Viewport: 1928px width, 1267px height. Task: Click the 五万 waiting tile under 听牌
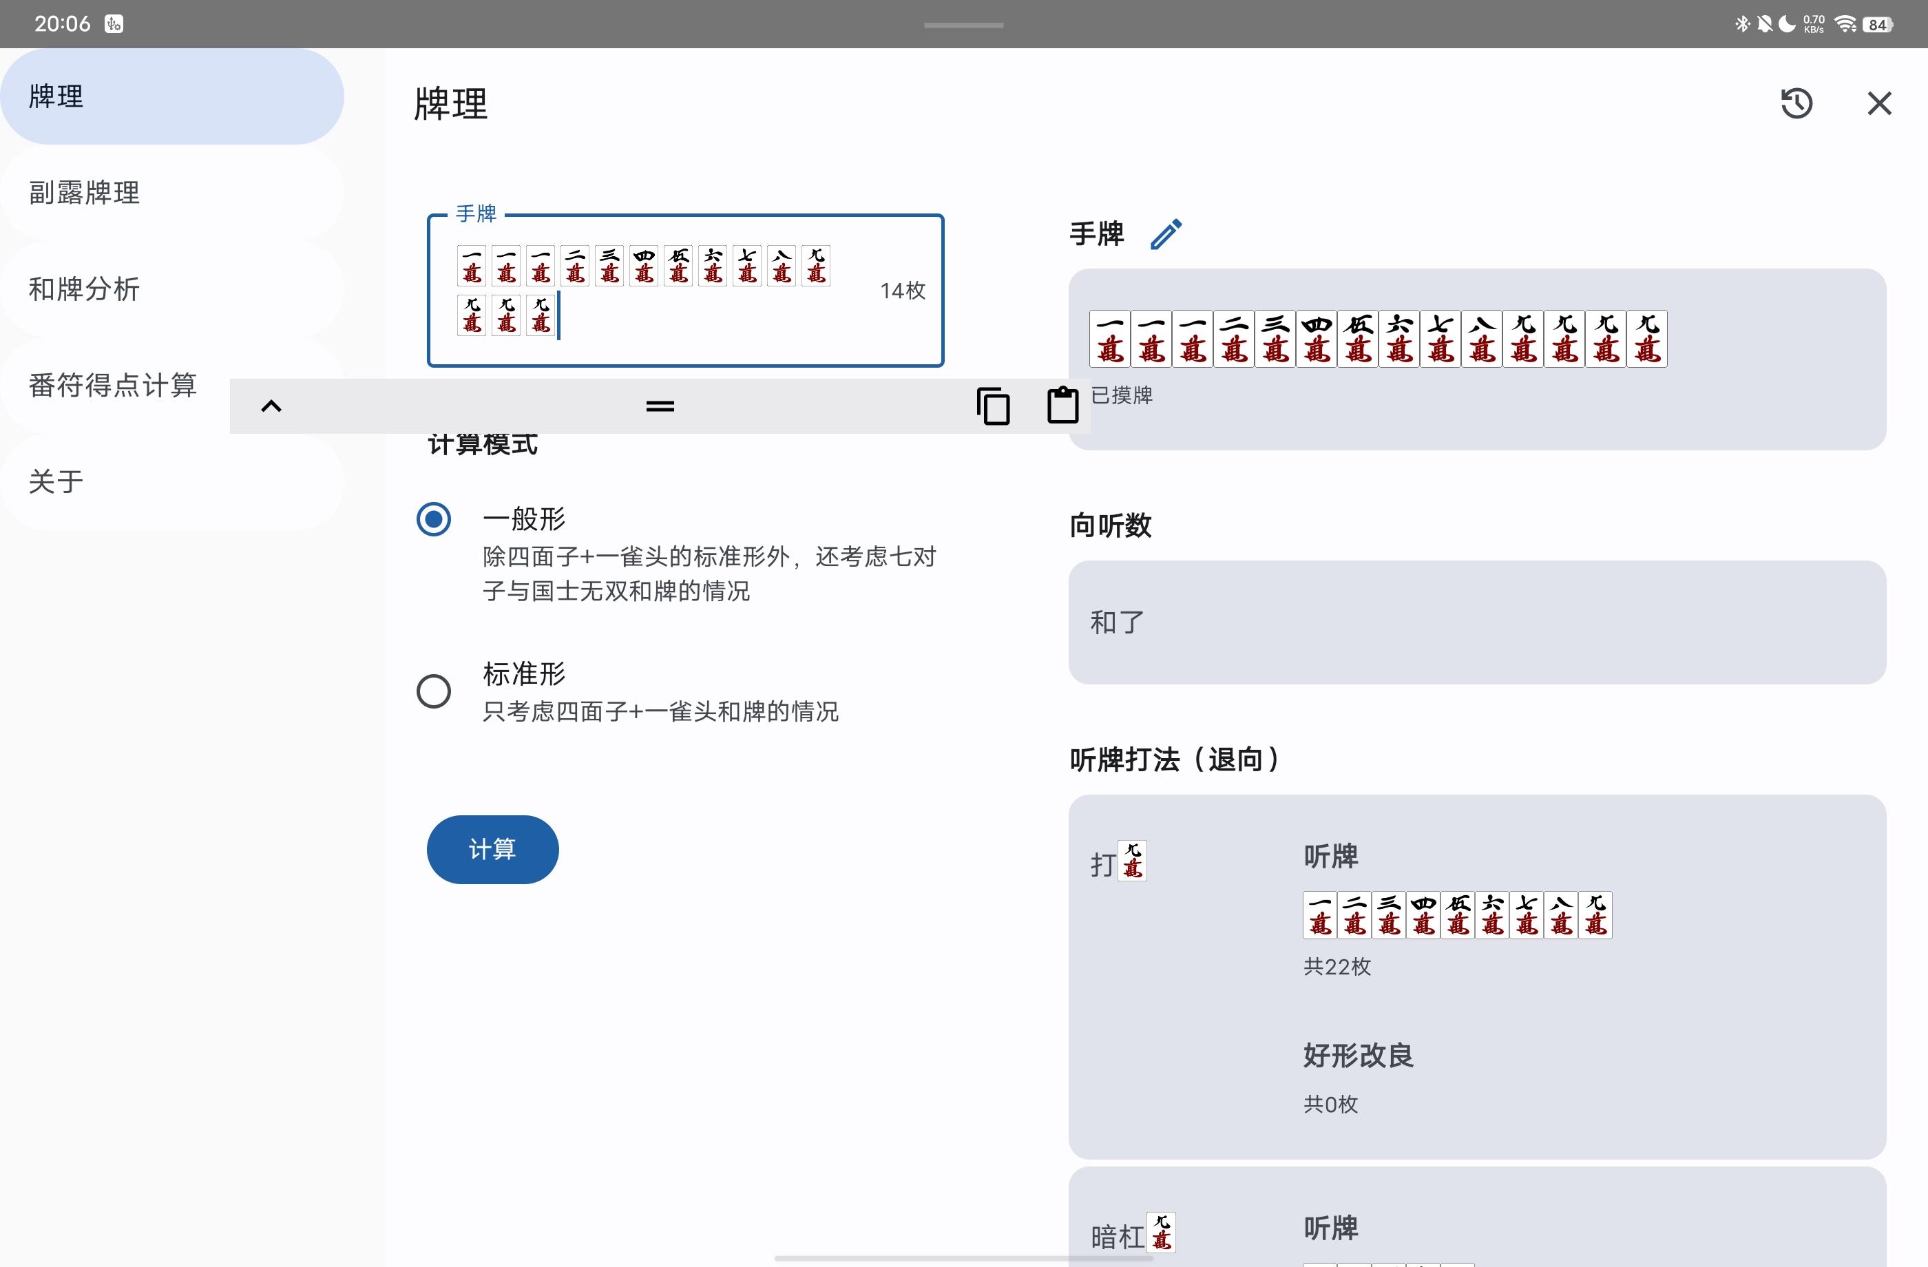1458,915
